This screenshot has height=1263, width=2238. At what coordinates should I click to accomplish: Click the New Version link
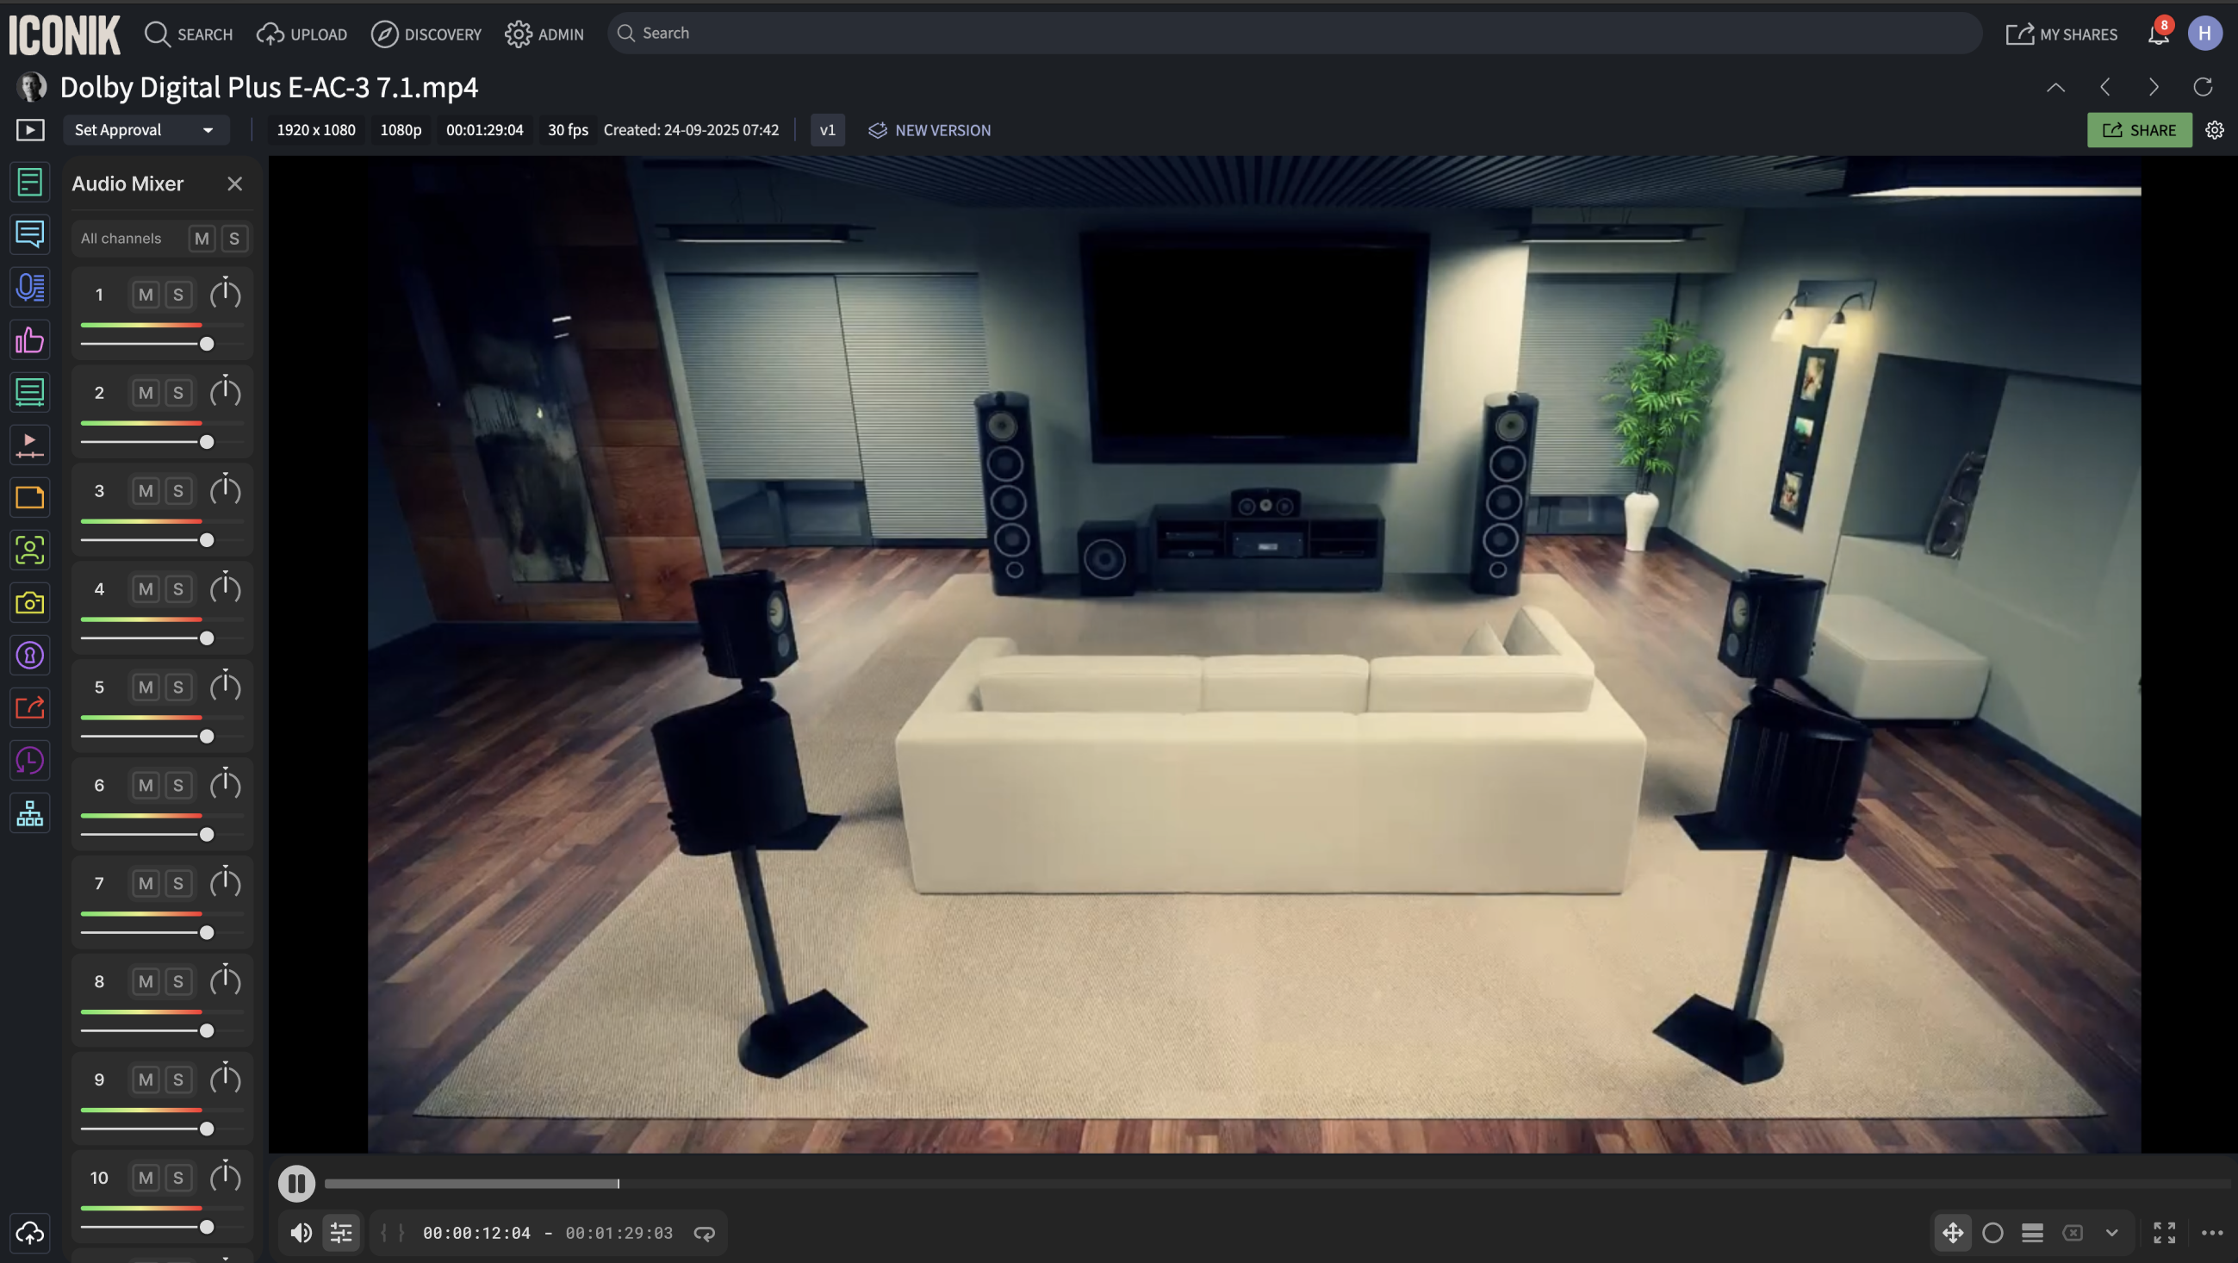[929, 130]
